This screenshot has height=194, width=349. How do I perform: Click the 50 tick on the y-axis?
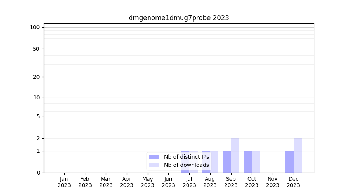click(x=36, y=49)
